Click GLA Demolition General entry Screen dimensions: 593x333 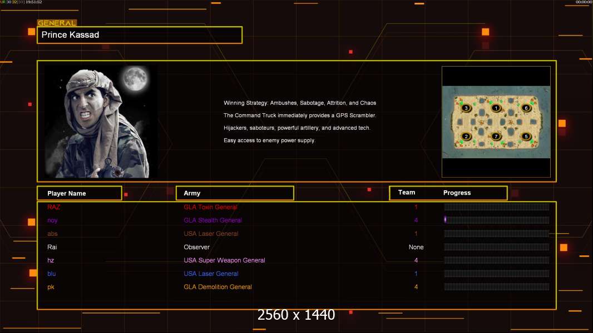click(218, 287)
